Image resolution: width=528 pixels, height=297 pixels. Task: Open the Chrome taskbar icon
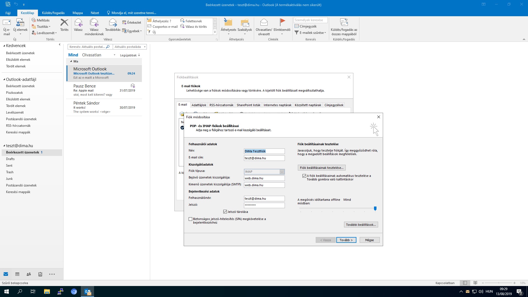pos(74,291)
